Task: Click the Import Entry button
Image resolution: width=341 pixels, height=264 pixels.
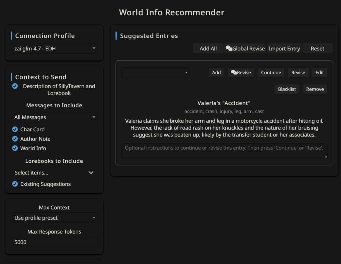Action: 284,49
